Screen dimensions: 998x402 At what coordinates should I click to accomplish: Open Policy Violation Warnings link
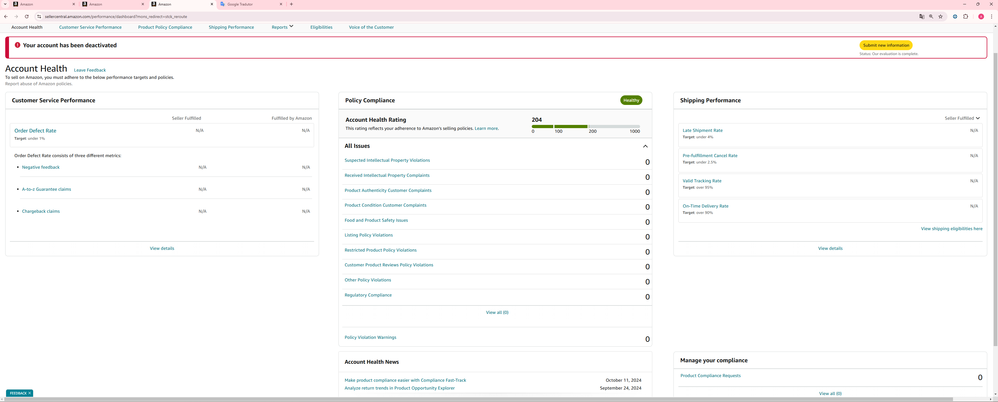[370, 337]
